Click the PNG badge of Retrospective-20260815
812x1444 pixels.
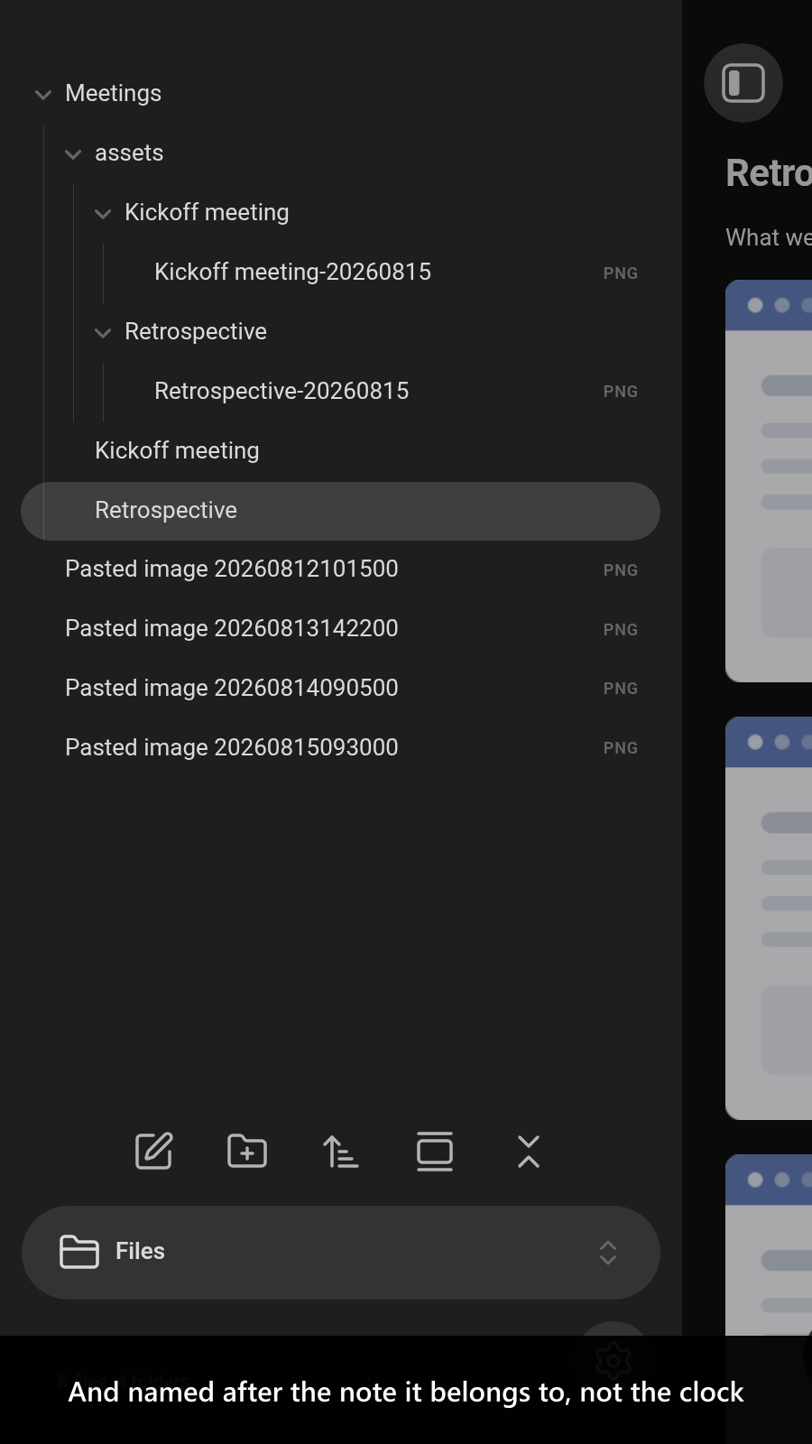(x=621, y=392)
